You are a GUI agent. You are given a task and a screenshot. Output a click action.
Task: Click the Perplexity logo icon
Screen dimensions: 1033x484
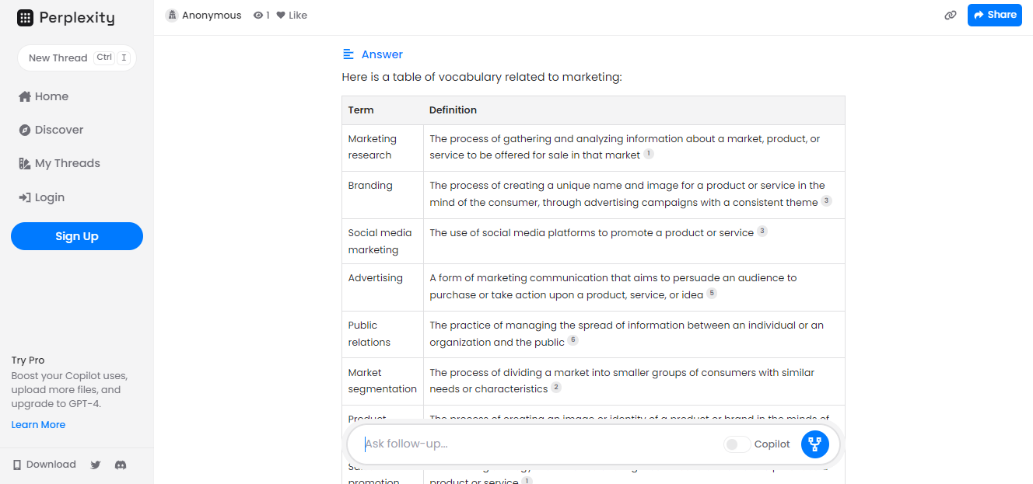point(25,18)
